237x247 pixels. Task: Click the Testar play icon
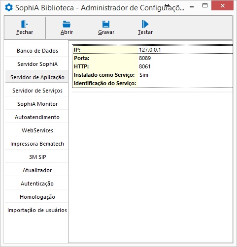(145, 24)
